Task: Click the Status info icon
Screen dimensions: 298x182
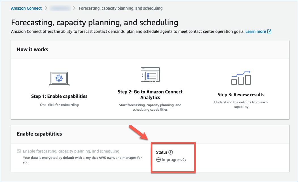Action: 171,152
